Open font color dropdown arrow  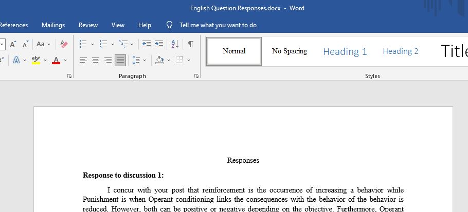point(65,60)
